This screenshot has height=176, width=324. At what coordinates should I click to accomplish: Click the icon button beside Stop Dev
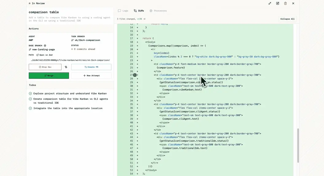click(x=66, y=67)
